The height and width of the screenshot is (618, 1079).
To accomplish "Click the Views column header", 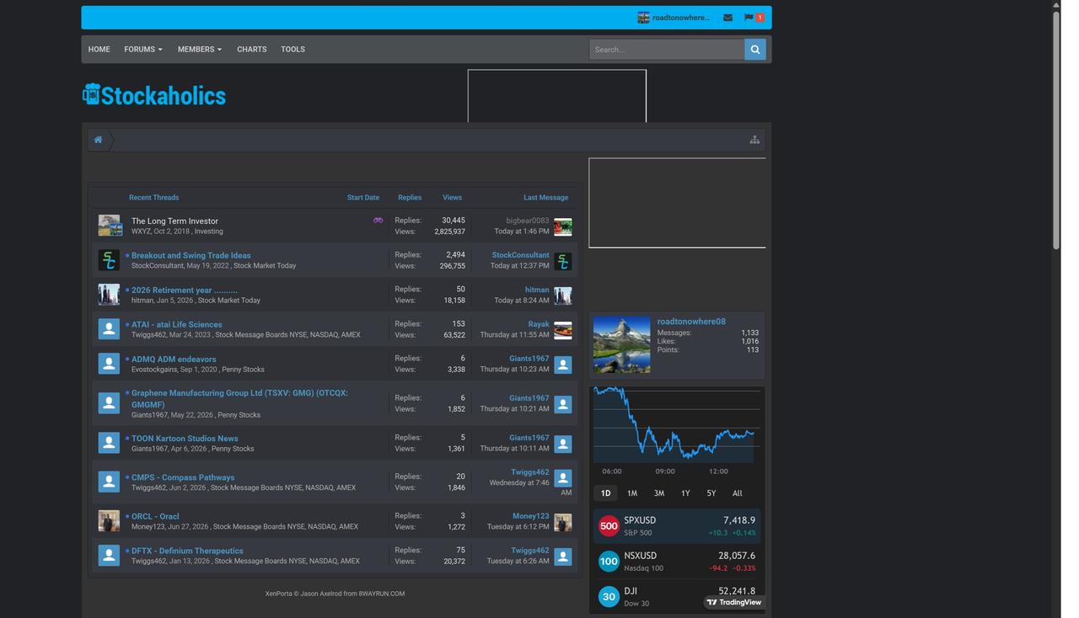I will [x=453, y=198].
